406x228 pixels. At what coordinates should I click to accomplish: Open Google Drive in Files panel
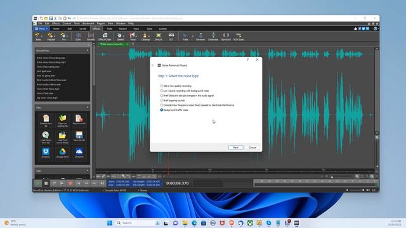62,153
